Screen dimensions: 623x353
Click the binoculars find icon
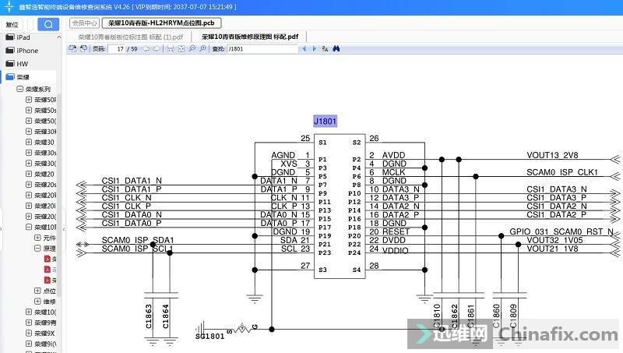click(336, 48)
